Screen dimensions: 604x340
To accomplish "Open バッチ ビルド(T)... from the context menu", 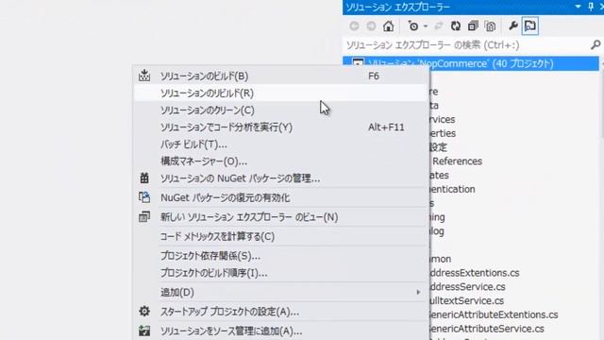I will 281,144.
